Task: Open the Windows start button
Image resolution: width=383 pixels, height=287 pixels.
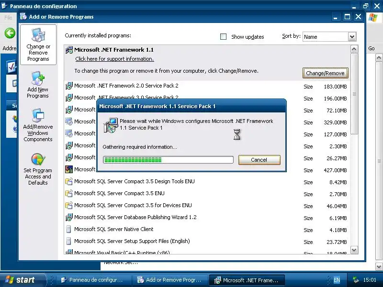Action: coord(23,280)
